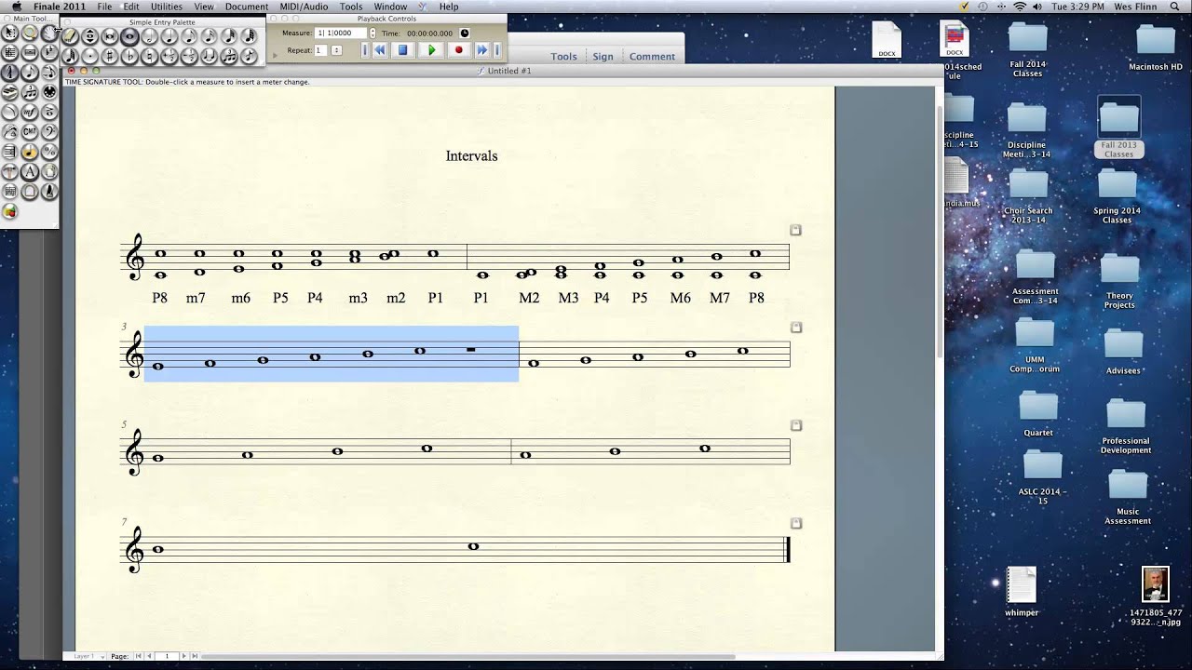Click the Fast Forward playback button
The width and height of the screenshot is (1192, 670).
[x=482, y=50]
